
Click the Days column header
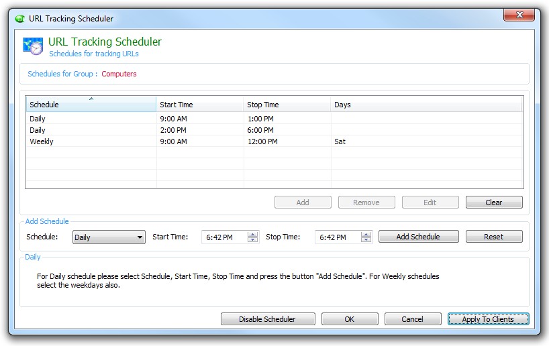pyautogui.click(x=426, y=105)
